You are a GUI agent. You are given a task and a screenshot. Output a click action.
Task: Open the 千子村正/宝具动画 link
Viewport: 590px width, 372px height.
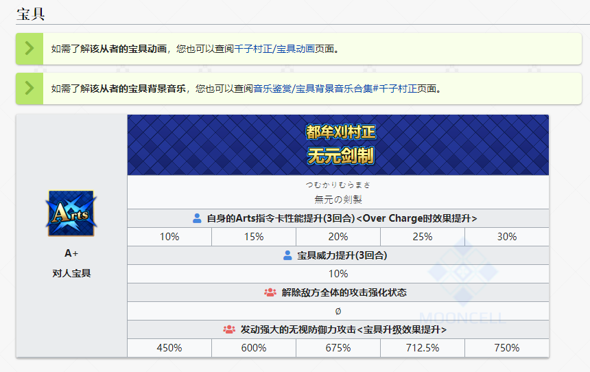[x=274, y=49]
